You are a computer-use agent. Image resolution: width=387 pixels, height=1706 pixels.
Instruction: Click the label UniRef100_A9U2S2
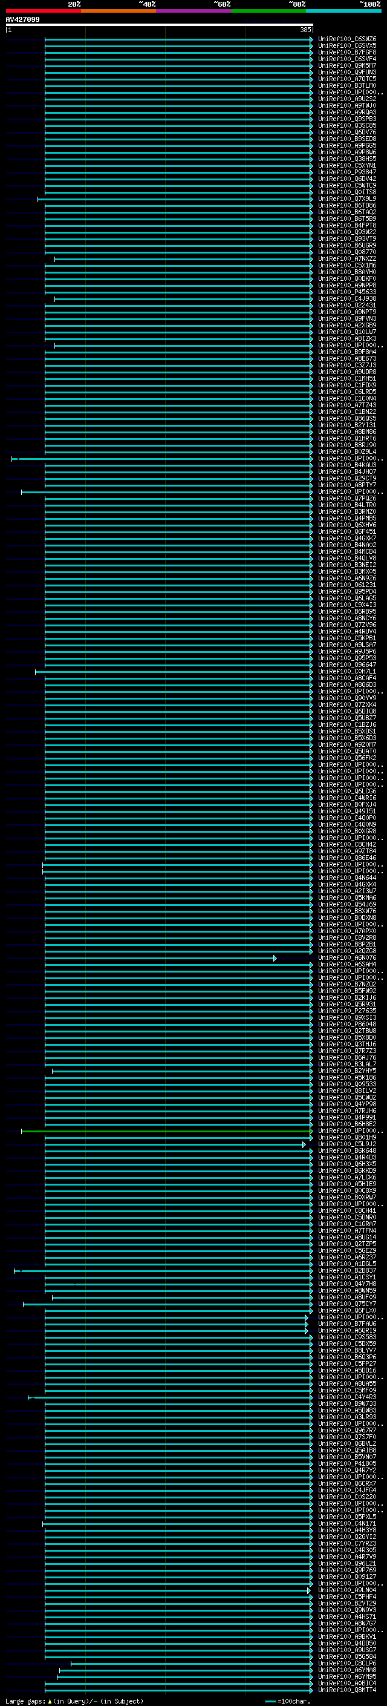(x=347, y=99)
